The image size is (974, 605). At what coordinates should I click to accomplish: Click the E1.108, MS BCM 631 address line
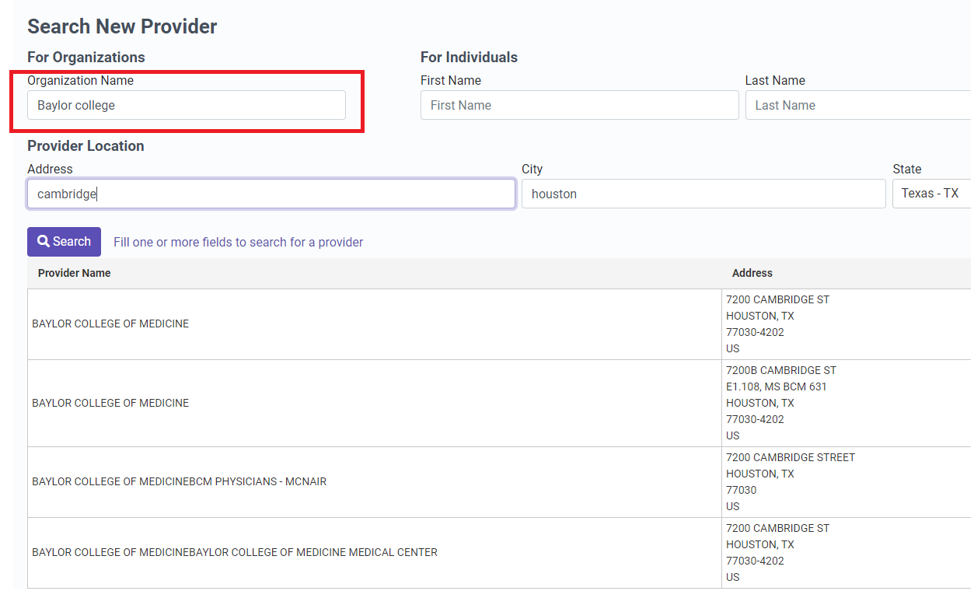777,386
